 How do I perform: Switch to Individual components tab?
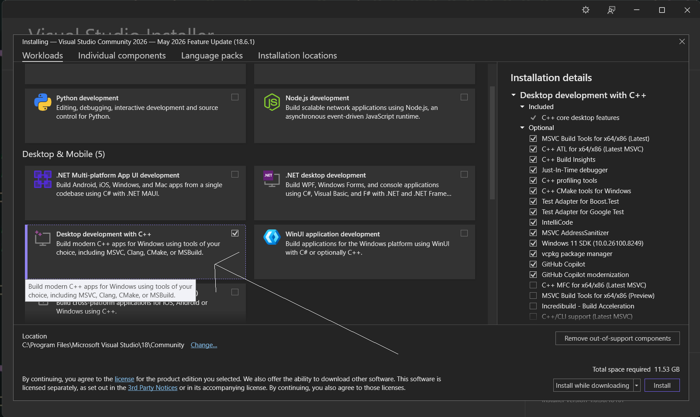pyautogui.click(x=122, y=55)
